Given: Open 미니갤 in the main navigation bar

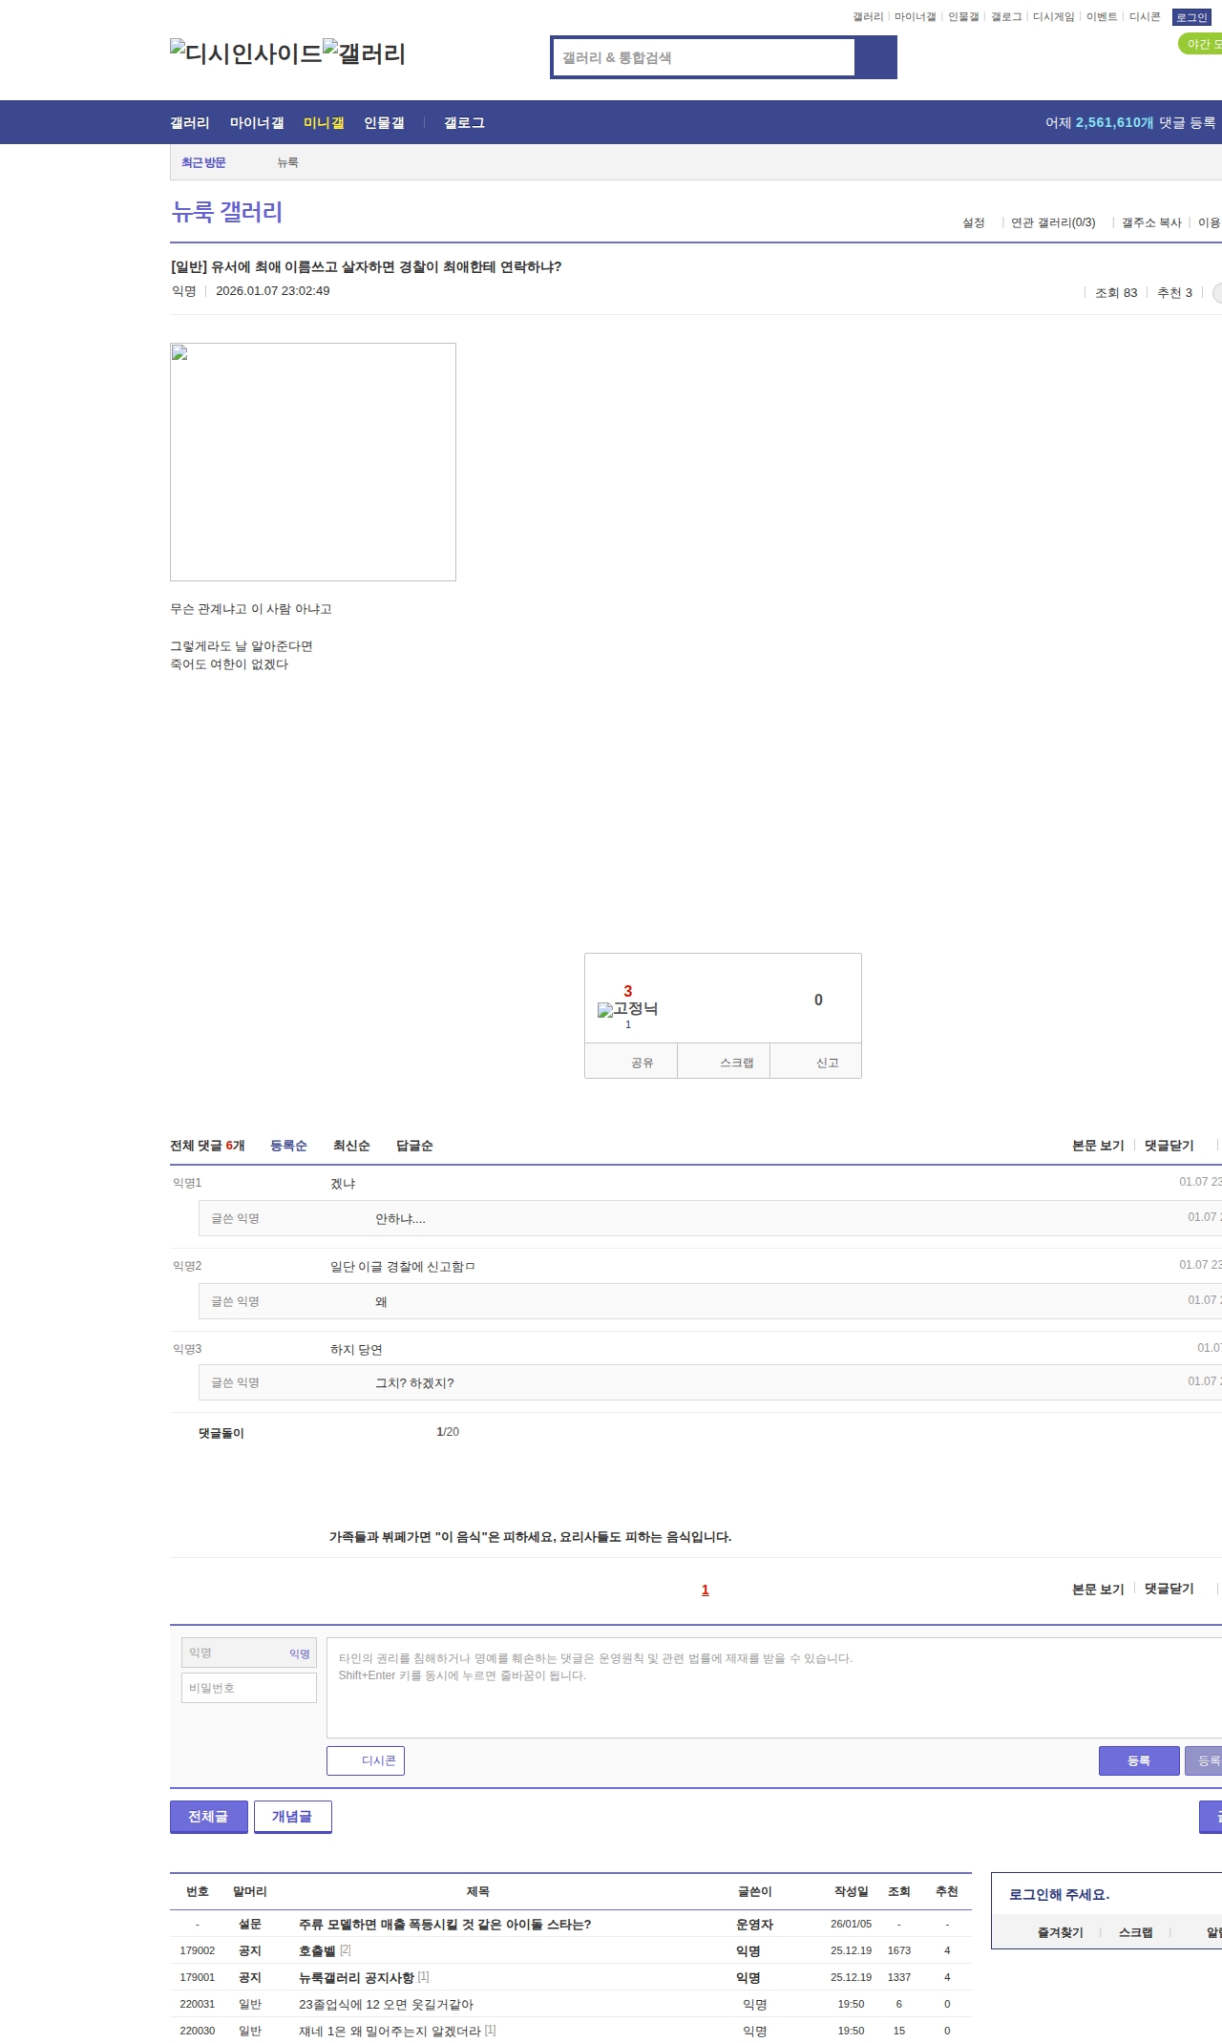Looking at the screenshot, I should point(324,123).
